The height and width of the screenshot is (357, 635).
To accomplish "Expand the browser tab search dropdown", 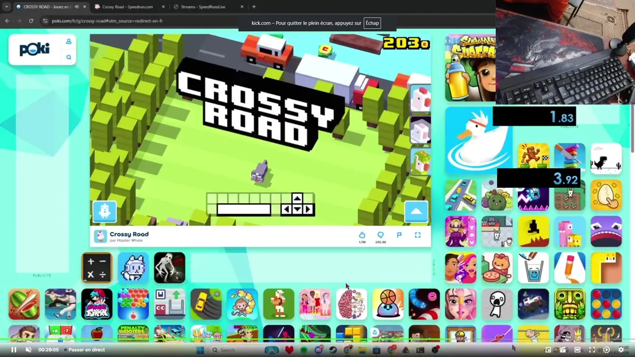I will (x=6, y=7).
